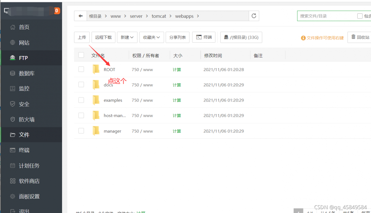Select the 监控 monitor icon in sidebar
The width and height of the screenshot is (371, 213).
[x=12, y=89]
